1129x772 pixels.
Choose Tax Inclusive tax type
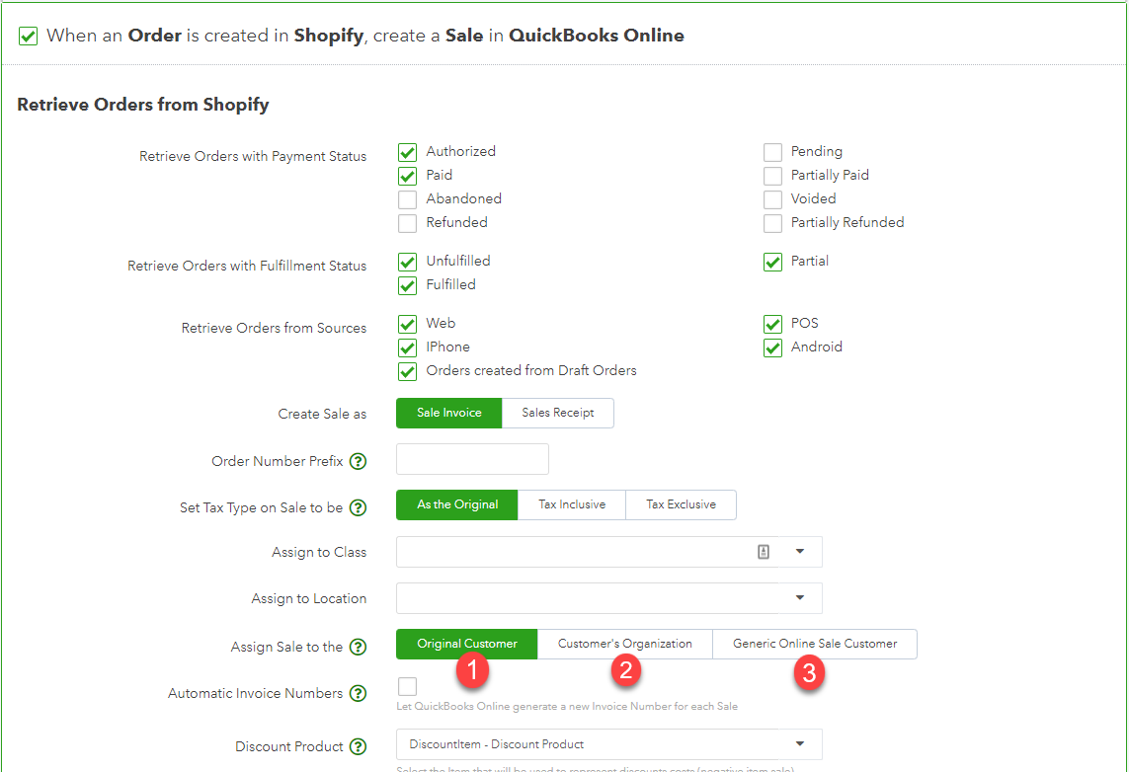(x=572, y=505)
